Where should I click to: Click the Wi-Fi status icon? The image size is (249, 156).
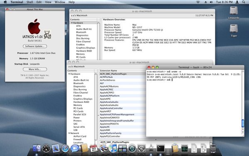coord(198,2)
